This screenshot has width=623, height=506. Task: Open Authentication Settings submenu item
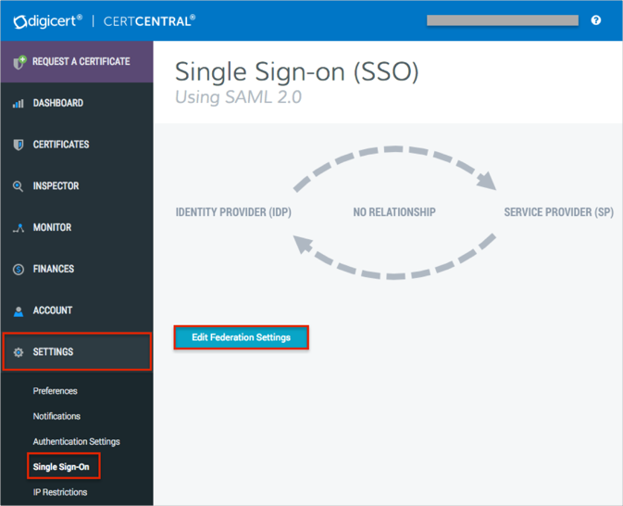point(76,441)
